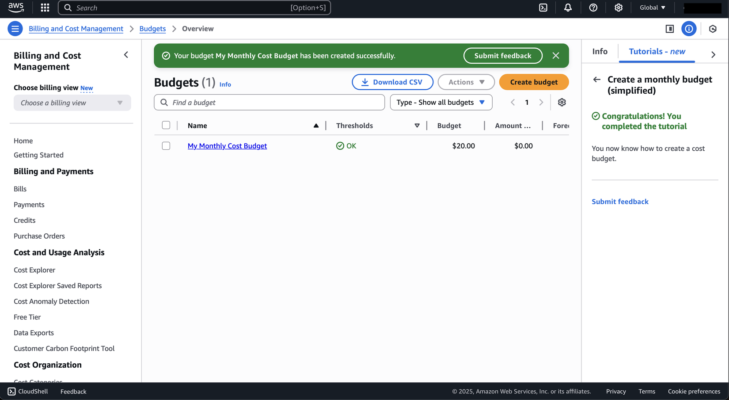Click the blue info circle icon

click(689, 29)
